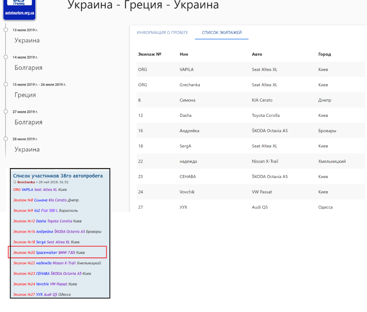Open 'Список участников 38го автопробега' forum title
The width and height of the screenshot is (367, 312).
[58, 176]
